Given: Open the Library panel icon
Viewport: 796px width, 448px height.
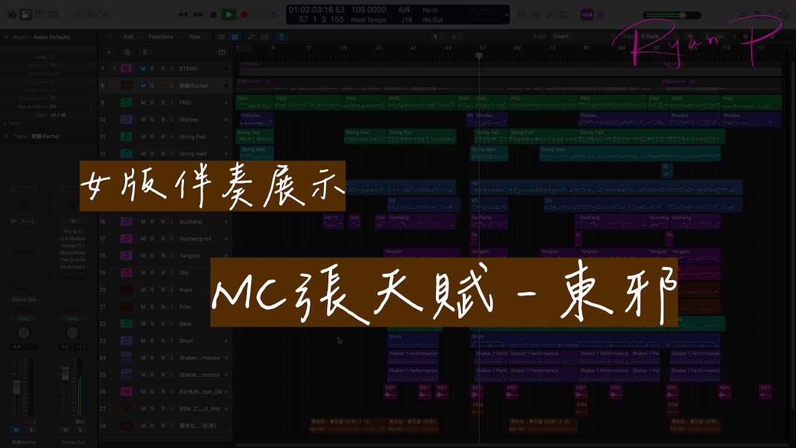Looking at the screenshot, I should click(x=13, y=14).
